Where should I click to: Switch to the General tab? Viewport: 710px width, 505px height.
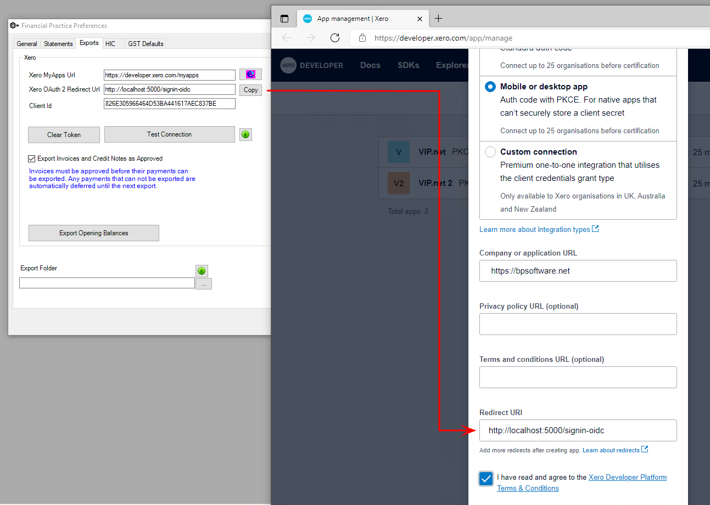27,44
